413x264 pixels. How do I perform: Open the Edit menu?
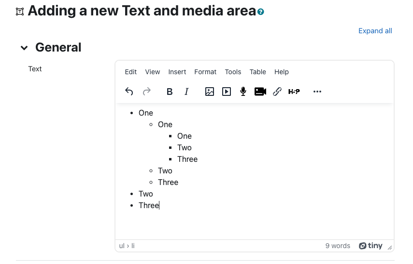click(x=130, y=72)
